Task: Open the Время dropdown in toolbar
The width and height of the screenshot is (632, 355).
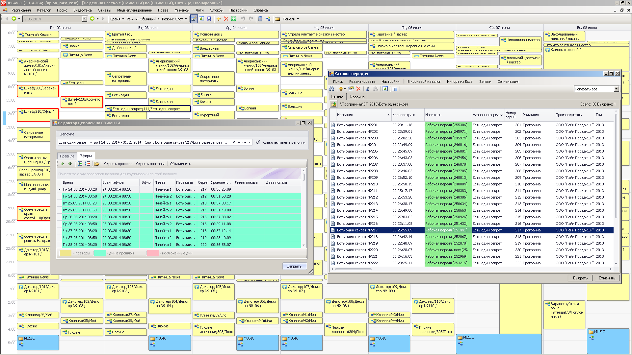Action: 117,19
